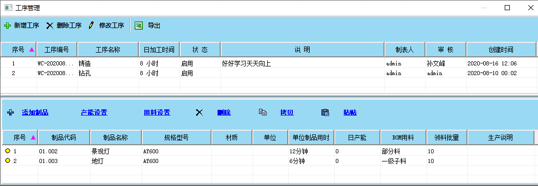Open the 用料设置 link
538x186 pixels.
(157, 112)
